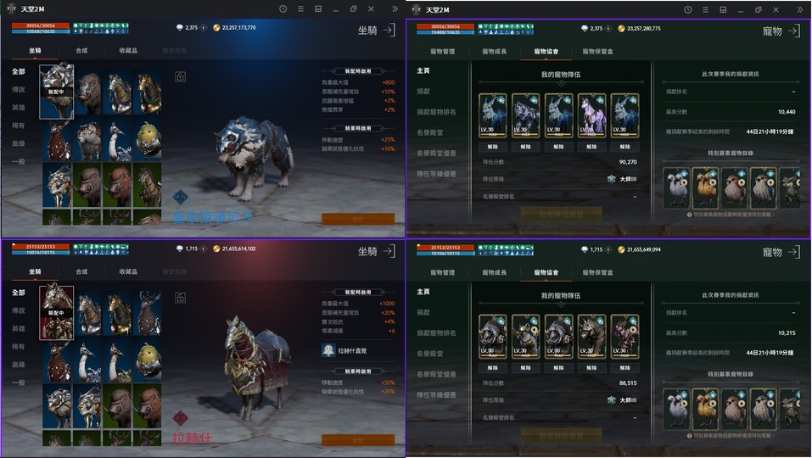Toggle the lock icon beside the wolf mount preview
Viewport: 812px width, 458px height.
(180, 76)
